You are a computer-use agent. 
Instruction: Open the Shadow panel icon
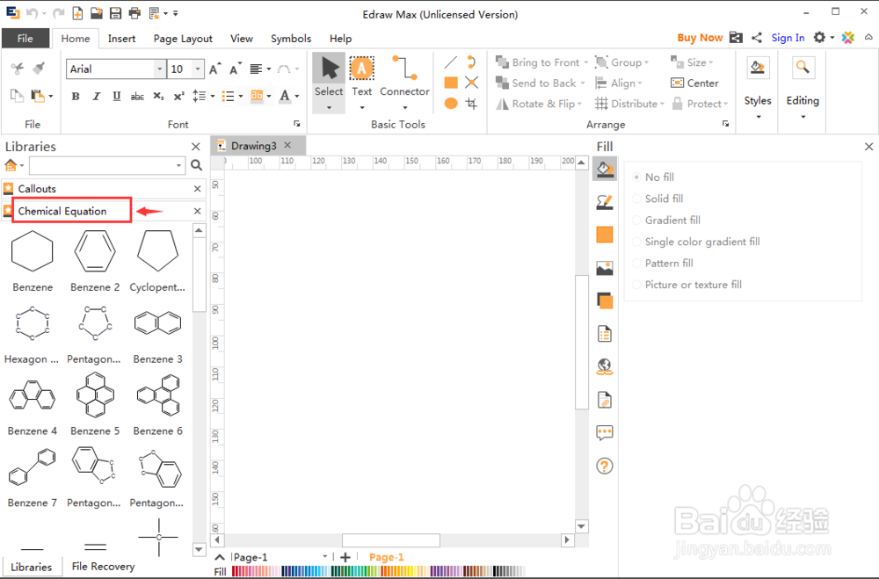click(x=605, y=235)
